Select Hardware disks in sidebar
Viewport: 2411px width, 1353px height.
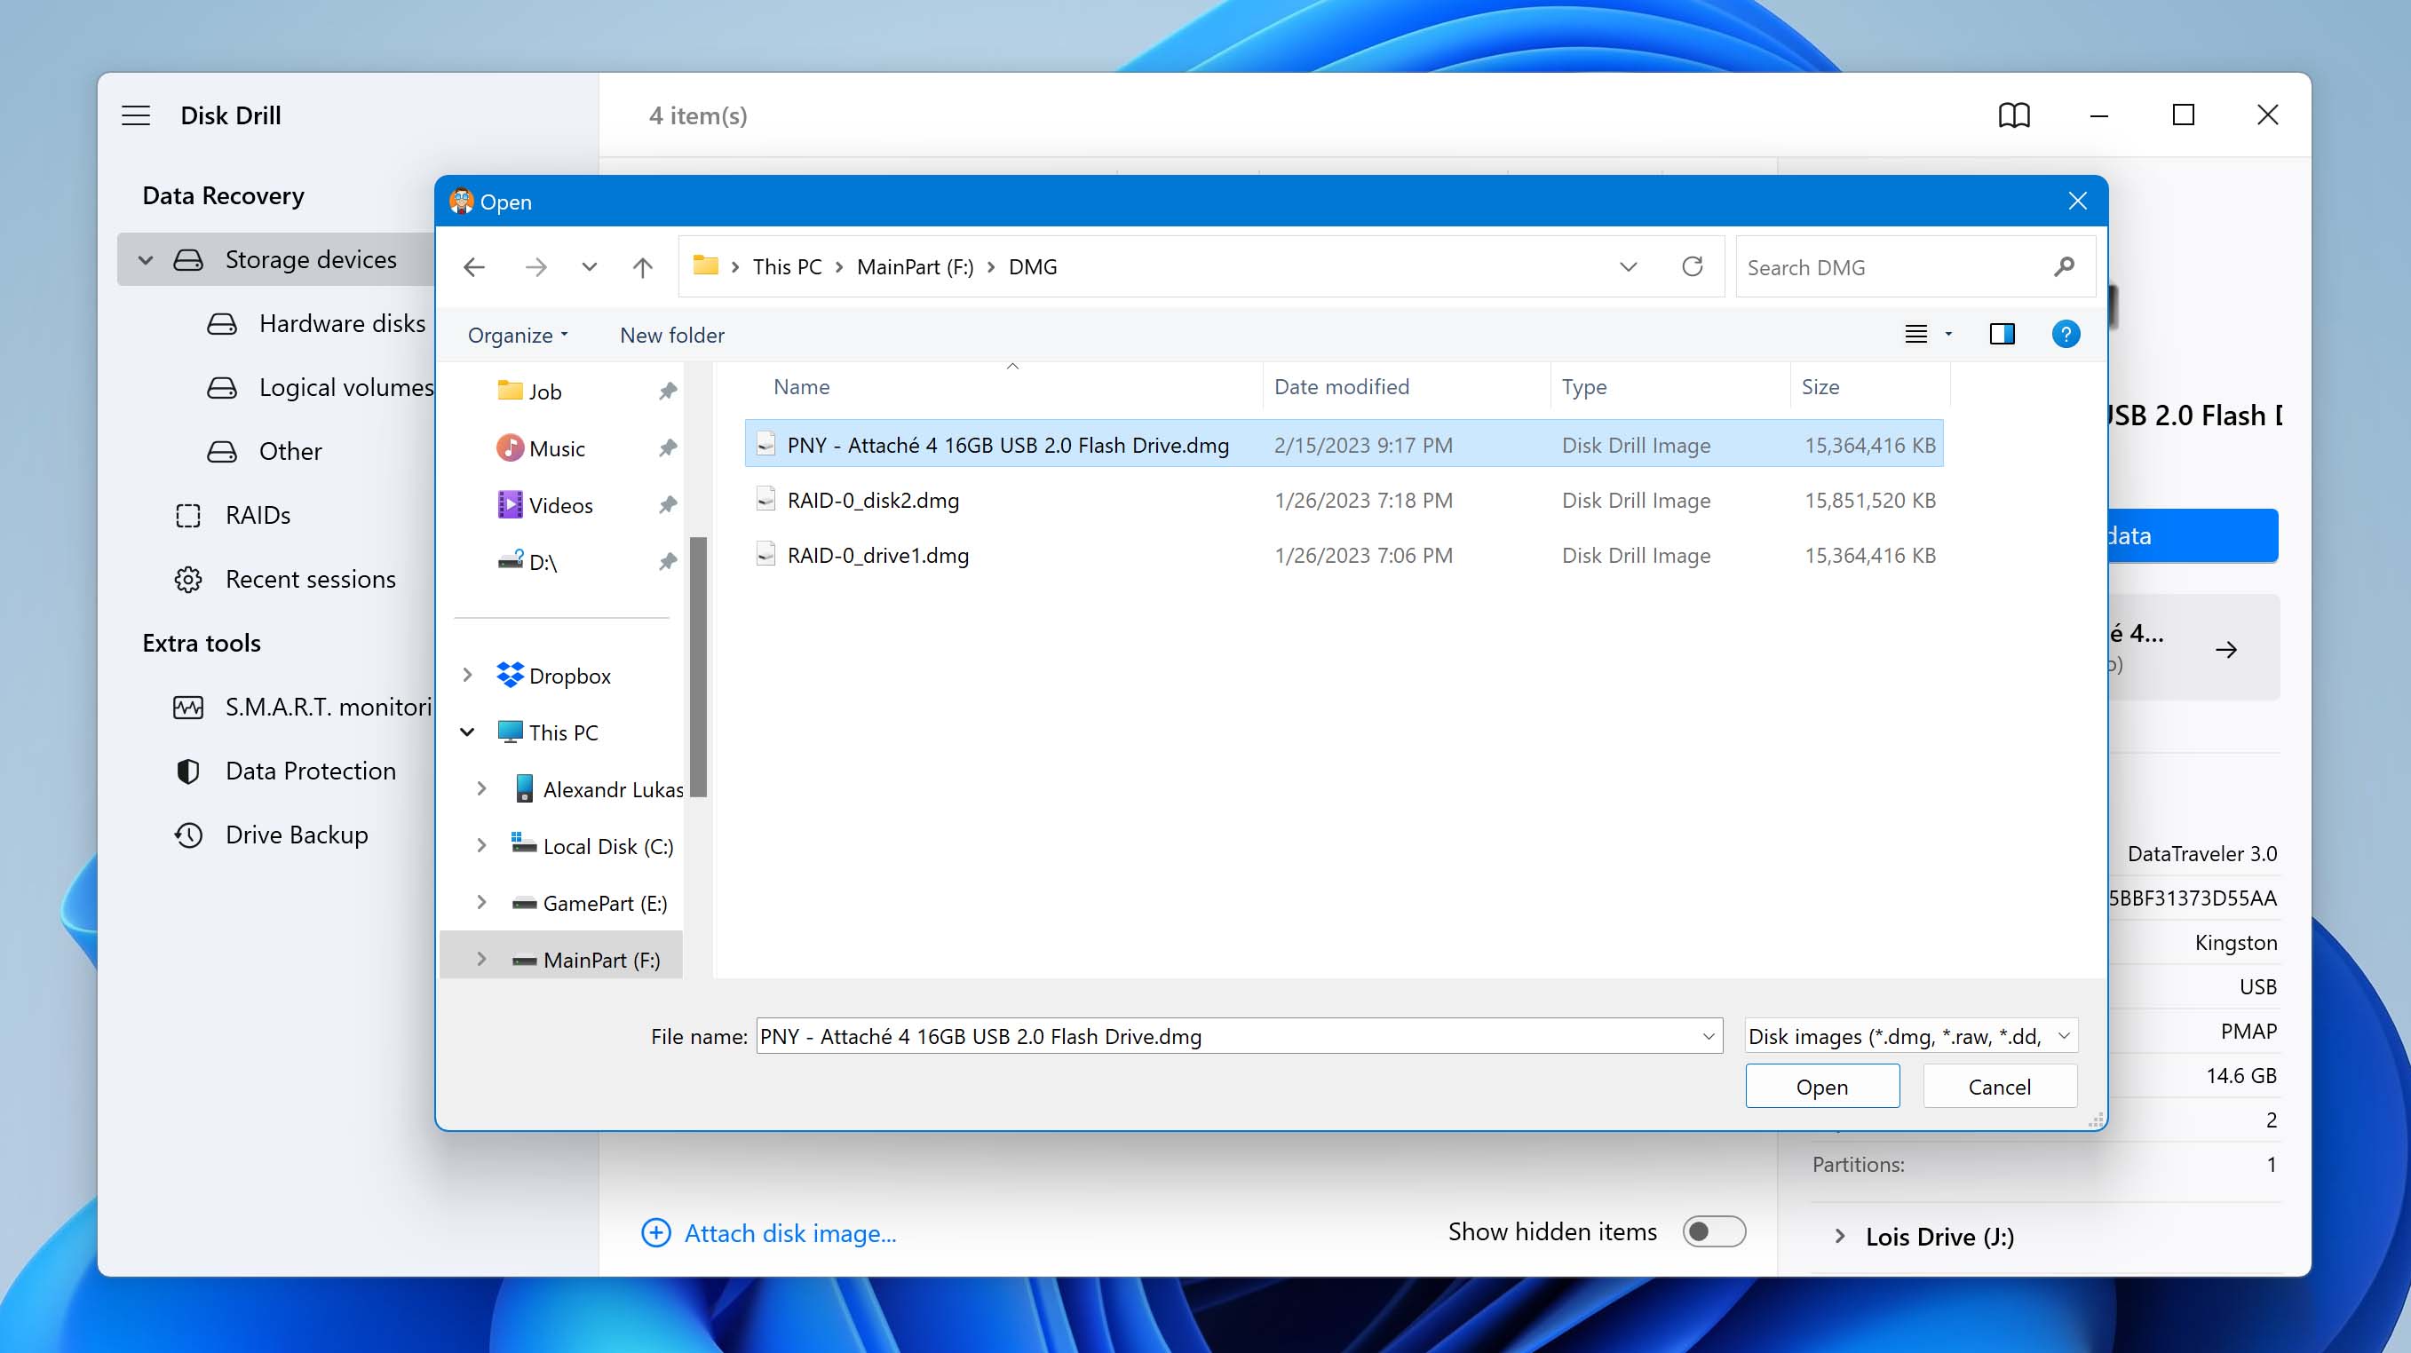click(342, 324)
